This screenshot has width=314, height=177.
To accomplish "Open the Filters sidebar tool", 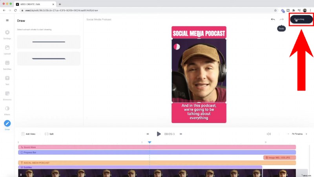I will [x=7, y=110].
